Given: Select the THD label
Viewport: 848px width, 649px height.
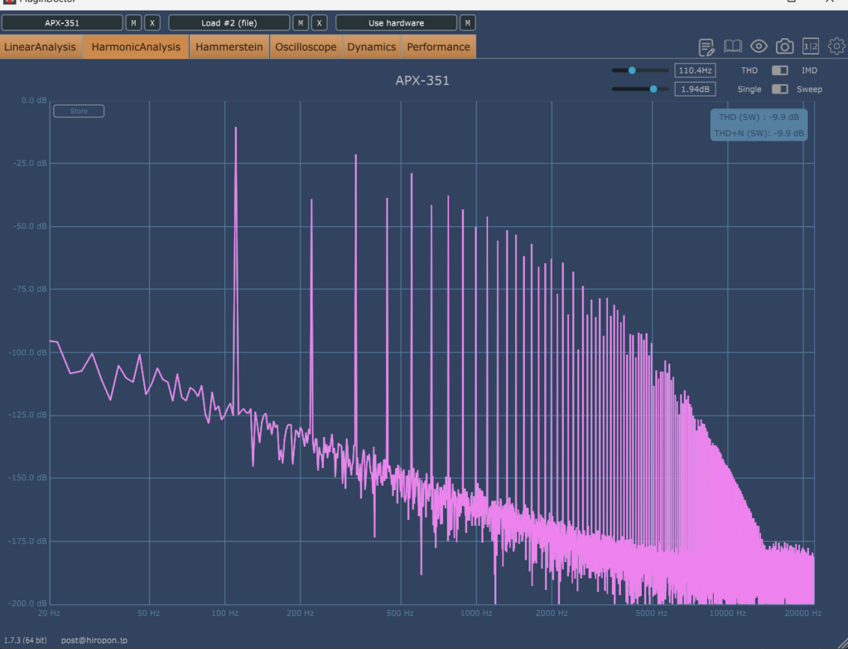Looking at the screenshot, I should point(749,70).
